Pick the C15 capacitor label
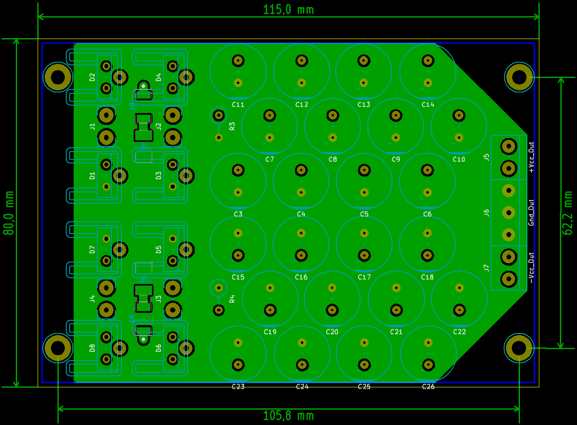 click(x=238, y=277)
